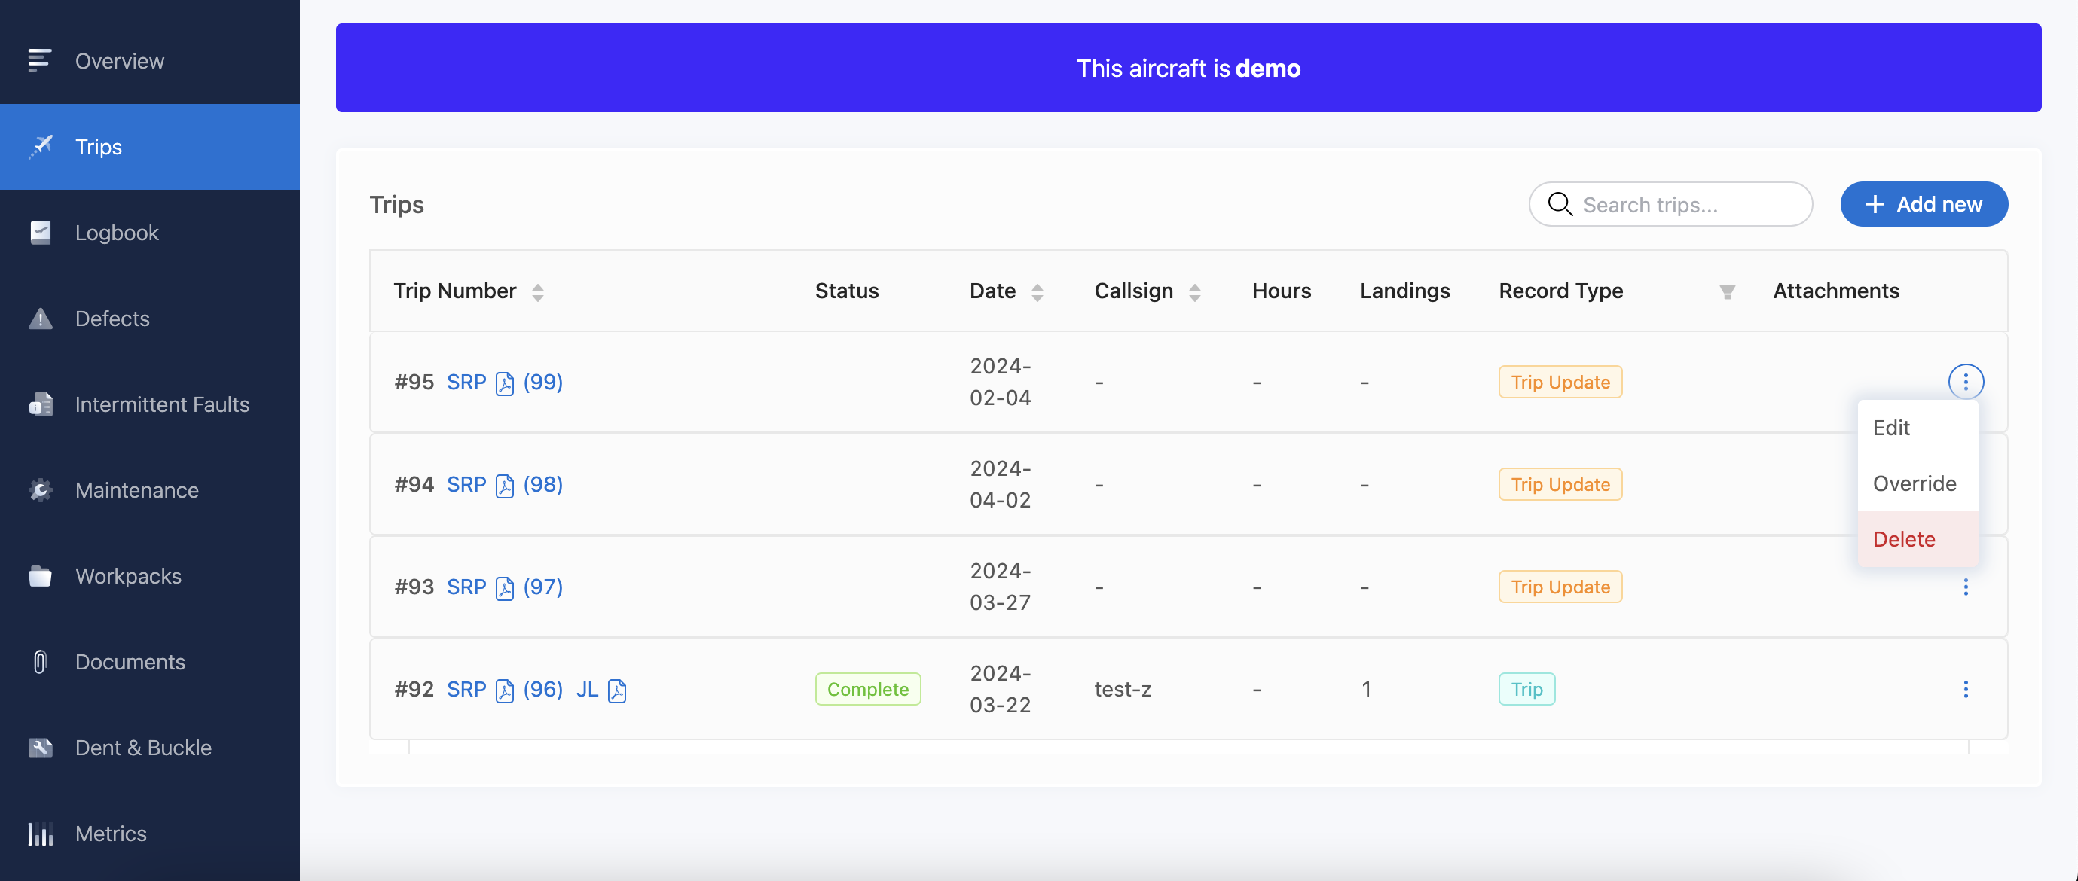2078x881 pixels.
Task: Click the Trip Update tag on #94
Action: [x=1560, y=483]
